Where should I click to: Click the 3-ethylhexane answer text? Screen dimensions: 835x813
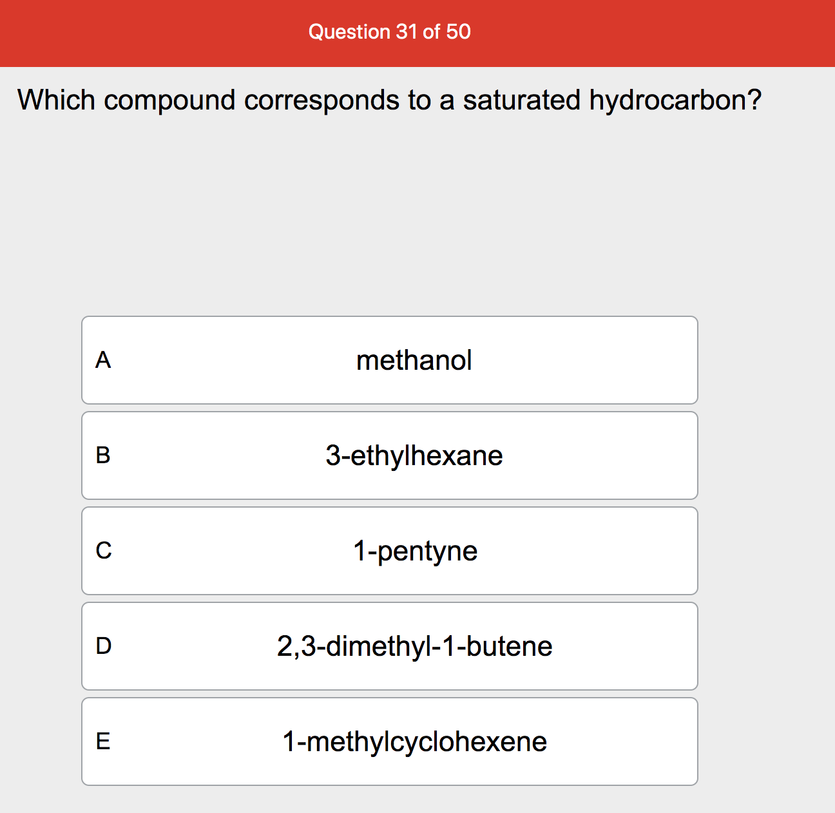pyautogui.click(x=414, y=455)
